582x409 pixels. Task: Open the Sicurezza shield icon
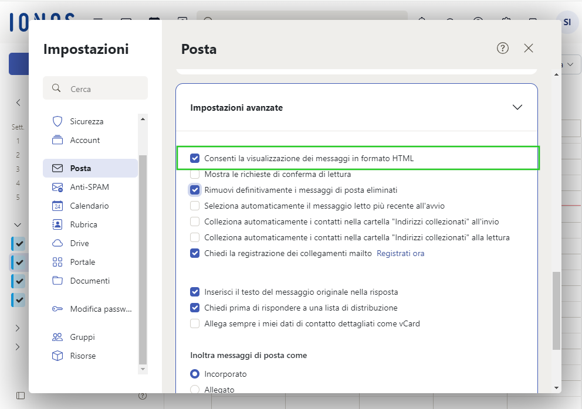[57, 121]
